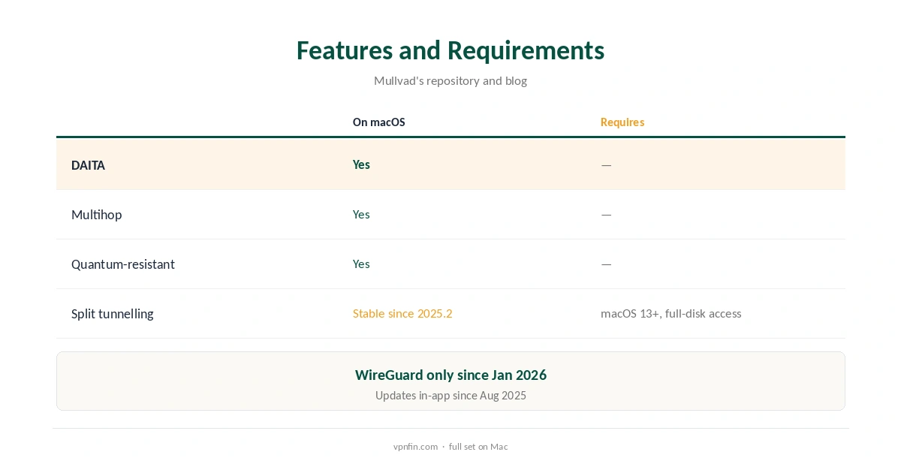This screenshot has width=901, height=461.
Task: Click the Requires dash in Quantum-resistant row
Action: [607, 264]
